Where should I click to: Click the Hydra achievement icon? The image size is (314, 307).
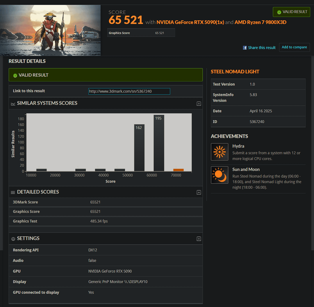220,152
